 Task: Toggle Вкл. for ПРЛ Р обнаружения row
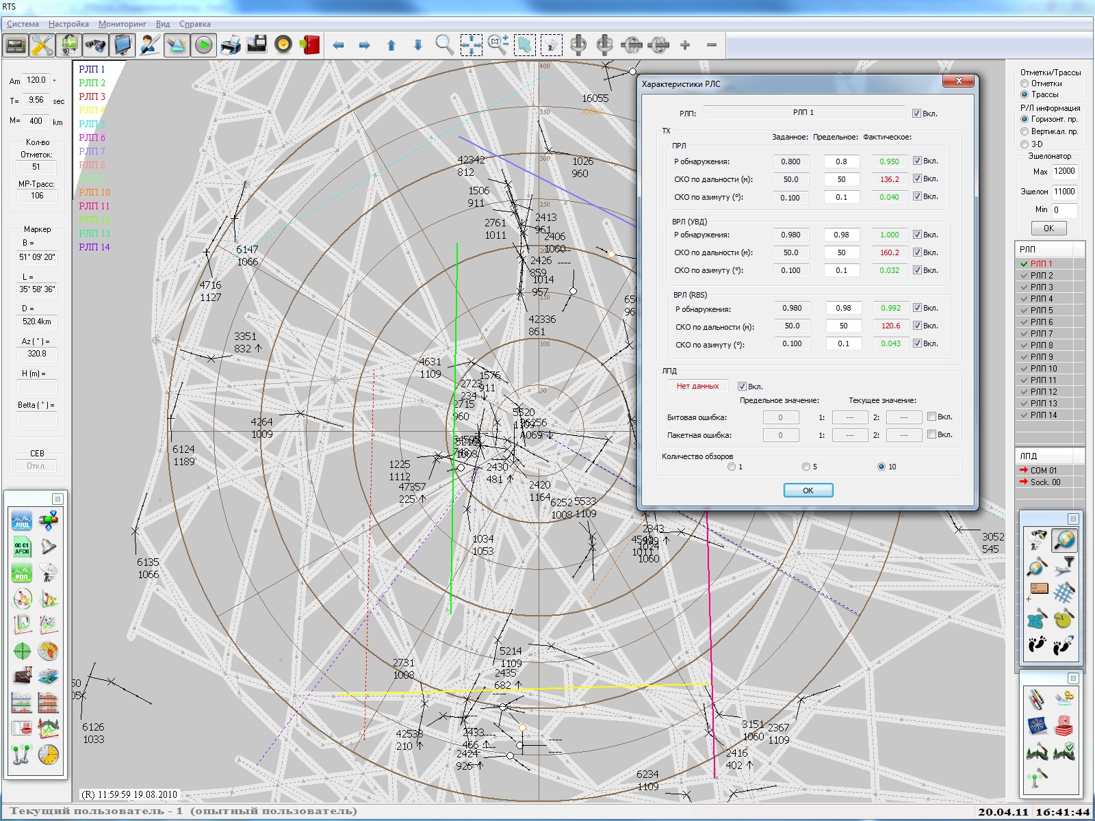[x=917, y=161]
